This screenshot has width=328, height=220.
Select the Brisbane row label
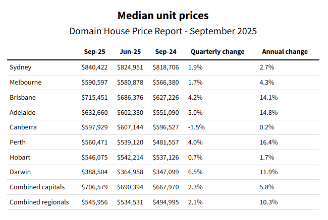(x=22, y=97)
